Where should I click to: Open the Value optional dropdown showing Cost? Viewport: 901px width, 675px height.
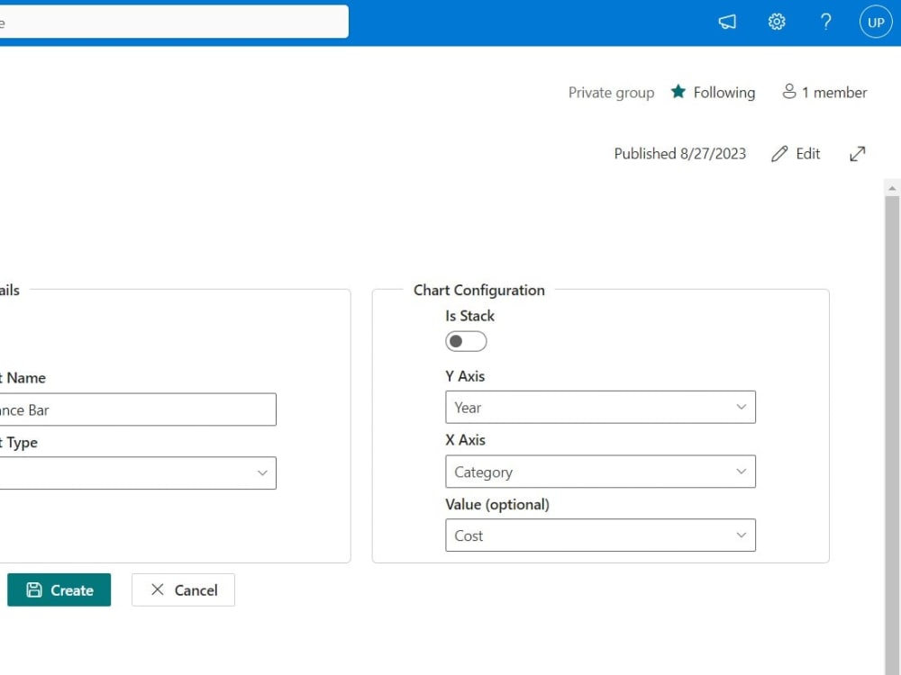click(600, 535)
